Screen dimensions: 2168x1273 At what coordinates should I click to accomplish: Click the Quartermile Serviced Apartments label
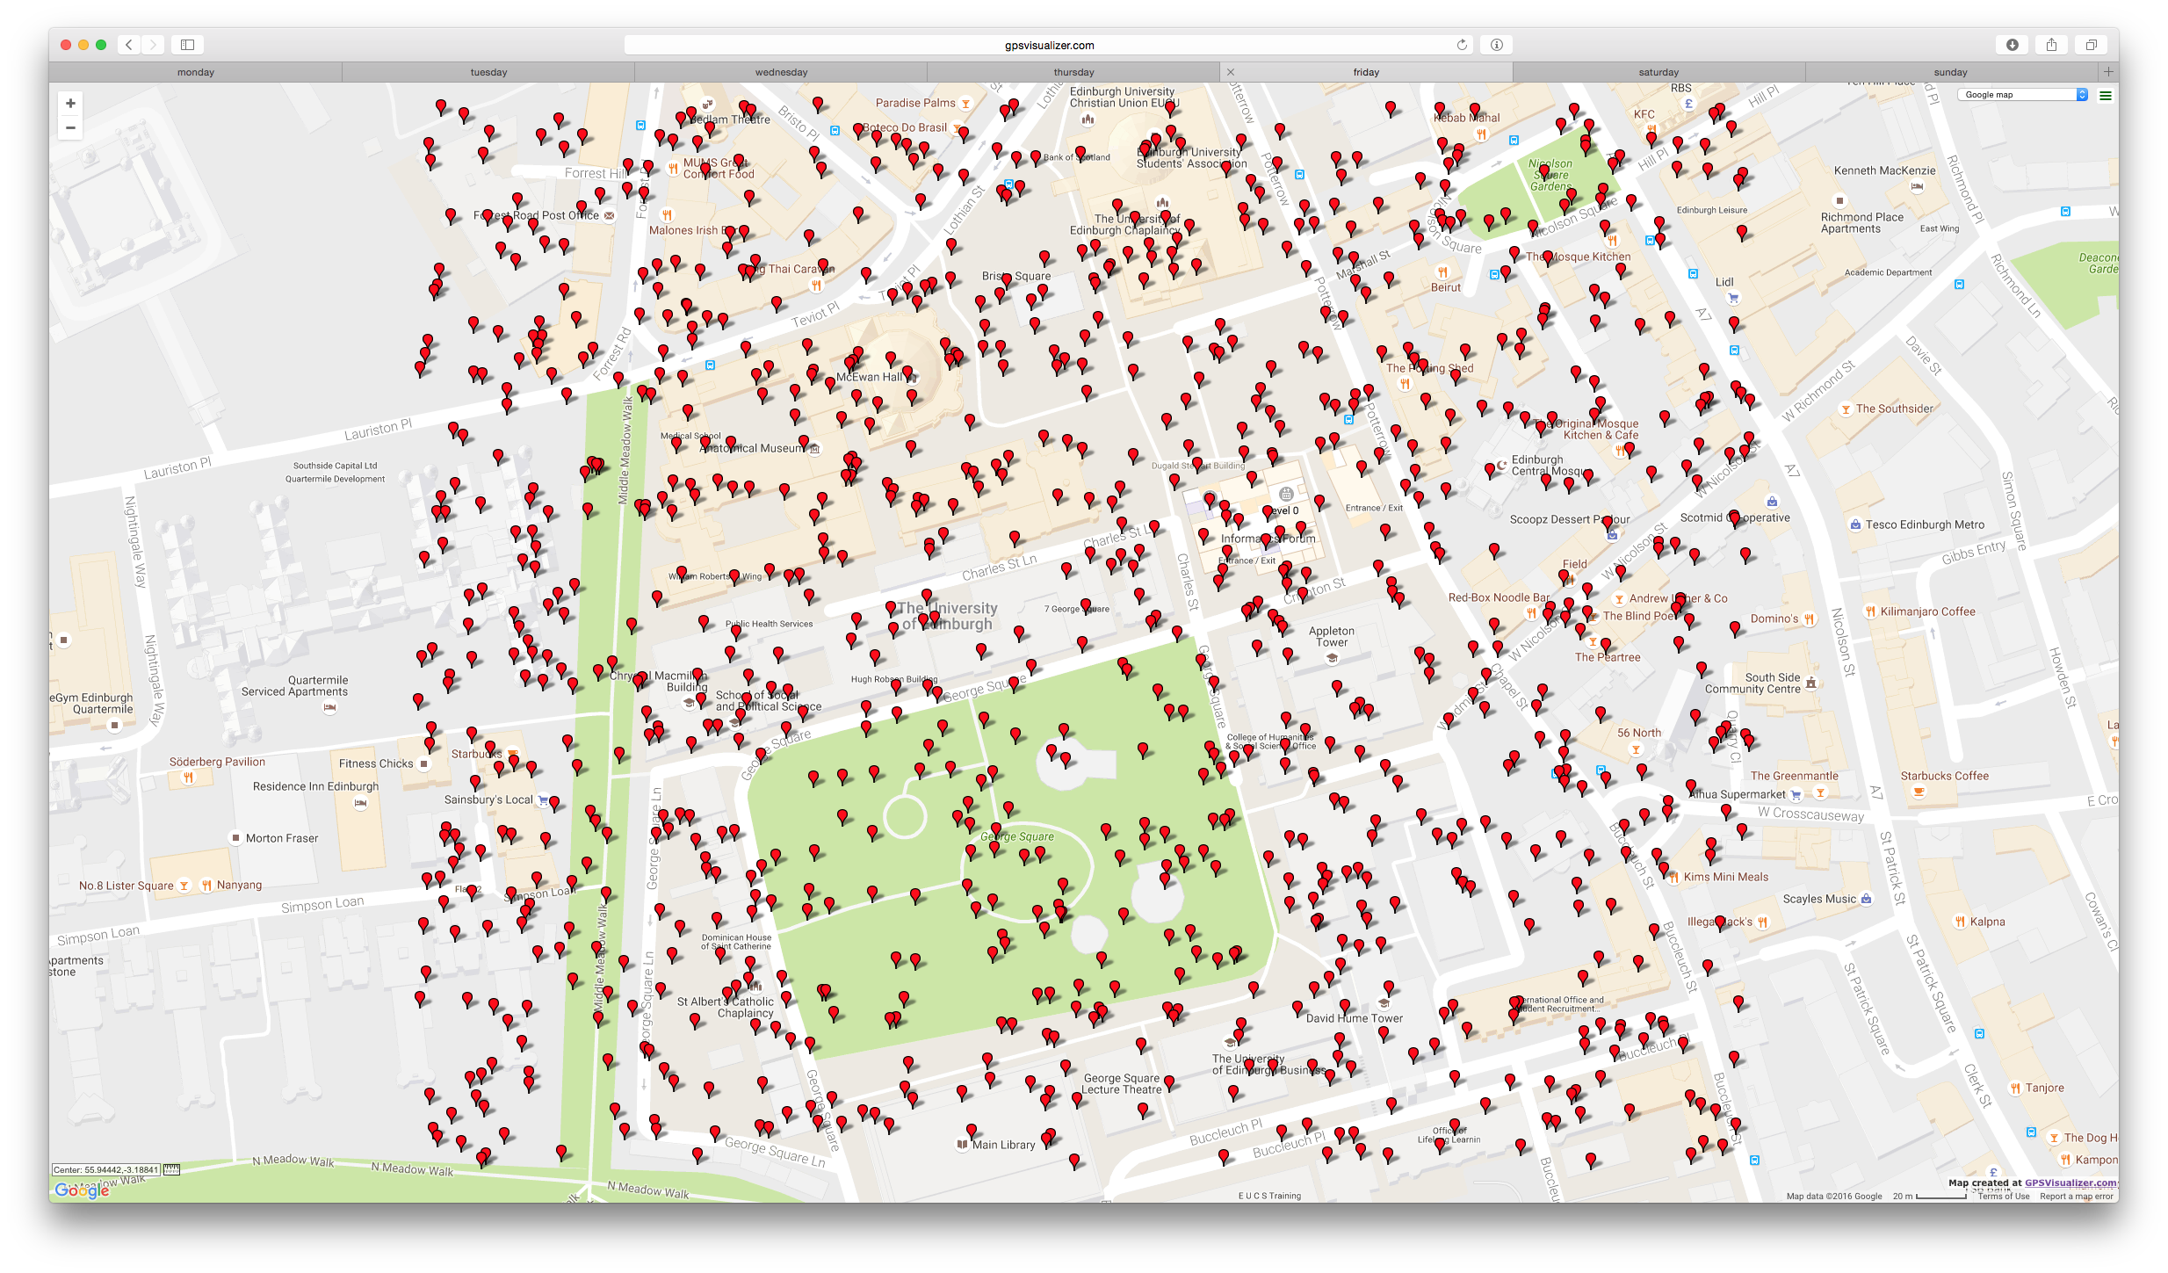(x=294, y=686)
